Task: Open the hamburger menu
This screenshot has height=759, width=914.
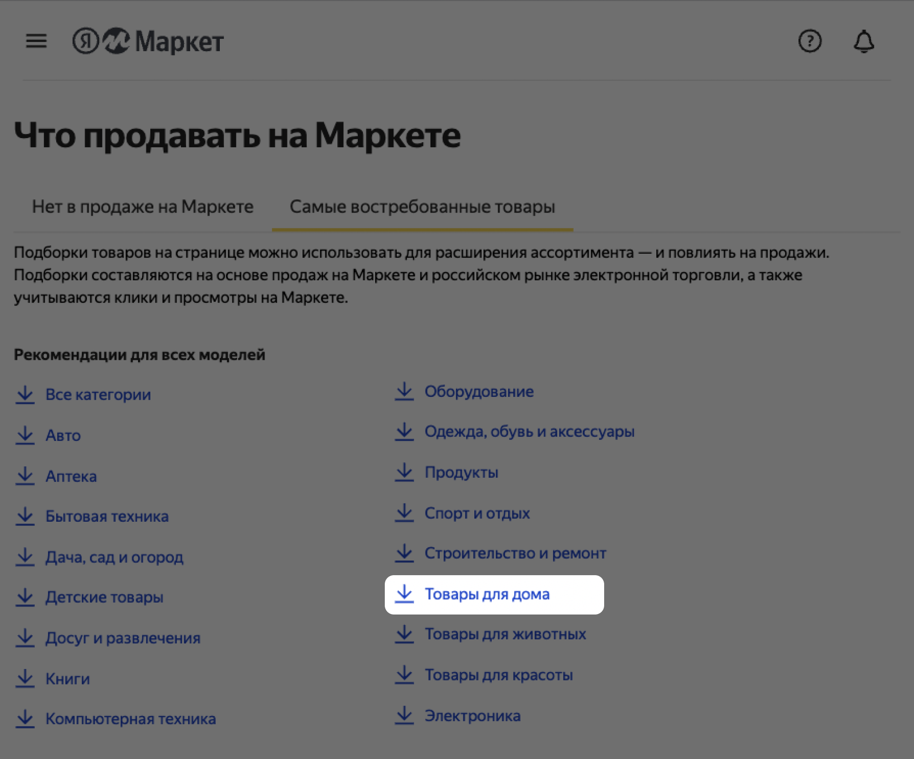Action: (x=36, y=41)
